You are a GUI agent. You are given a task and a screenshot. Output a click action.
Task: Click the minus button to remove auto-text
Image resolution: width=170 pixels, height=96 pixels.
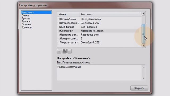(x=70, y=51)
